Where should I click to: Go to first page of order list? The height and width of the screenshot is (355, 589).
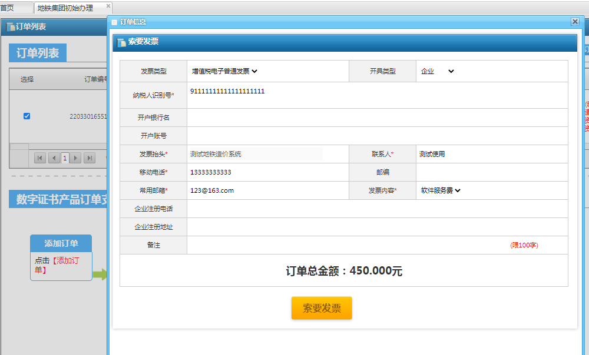[x=39, y=158]
